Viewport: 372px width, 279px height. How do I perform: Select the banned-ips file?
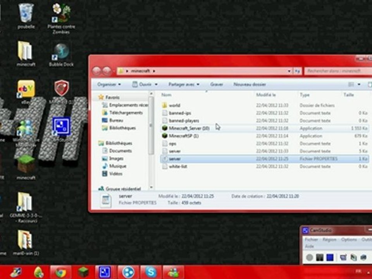click(264, 113)
